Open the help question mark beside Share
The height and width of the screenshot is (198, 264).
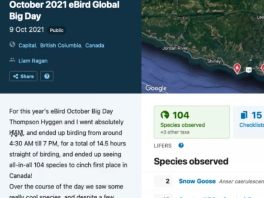click(47, 76)
